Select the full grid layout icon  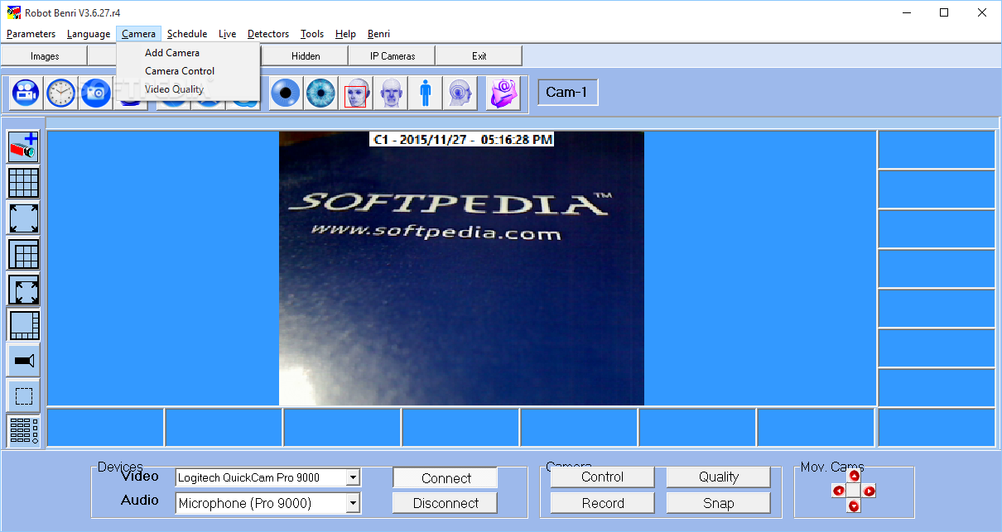tap(24, 182)
